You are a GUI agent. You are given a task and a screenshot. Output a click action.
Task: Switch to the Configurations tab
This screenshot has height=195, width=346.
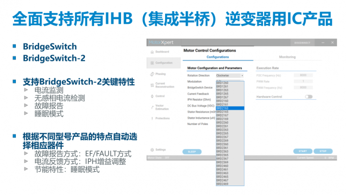(217, 57)
